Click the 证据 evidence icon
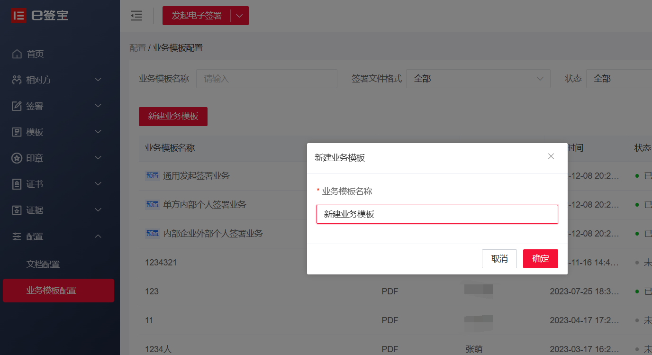The image size is (652, 355). tap(17, 210)
